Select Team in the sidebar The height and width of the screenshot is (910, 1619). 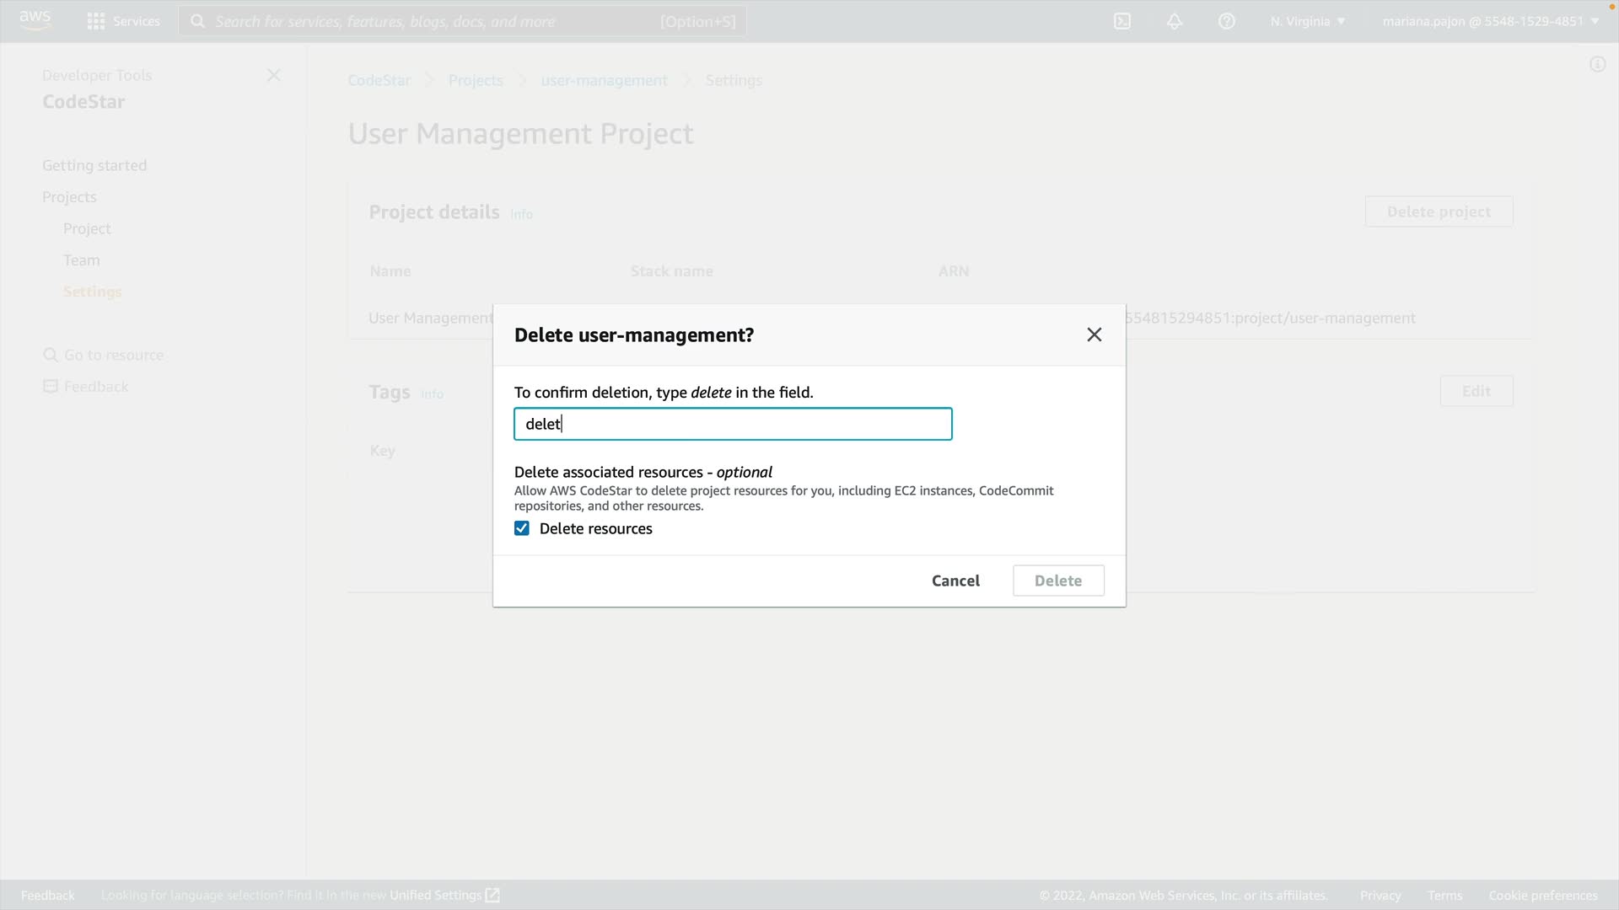(x=82, y=260)
